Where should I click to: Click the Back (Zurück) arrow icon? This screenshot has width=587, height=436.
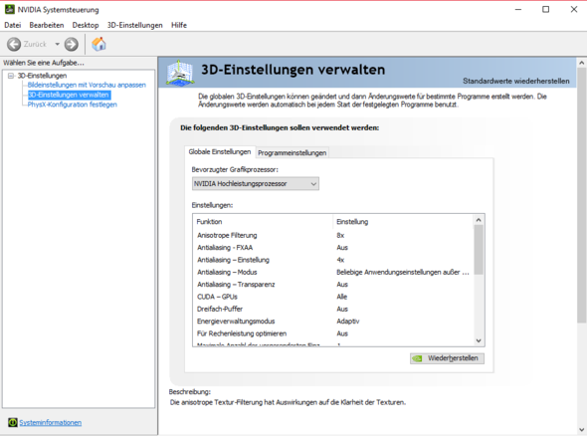pyautogui.click(x=14, y=44)
